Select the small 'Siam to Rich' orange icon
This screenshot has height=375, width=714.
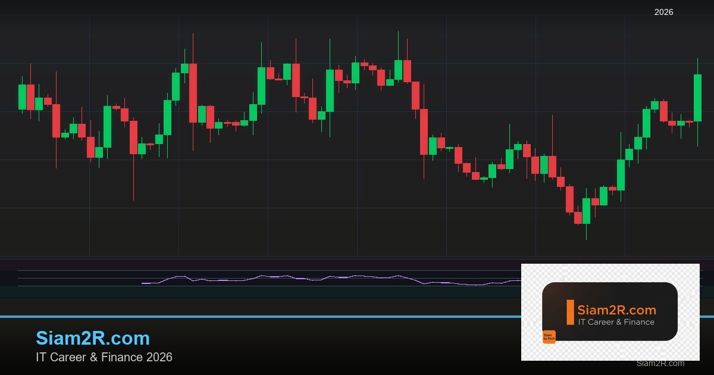[549, 337]
